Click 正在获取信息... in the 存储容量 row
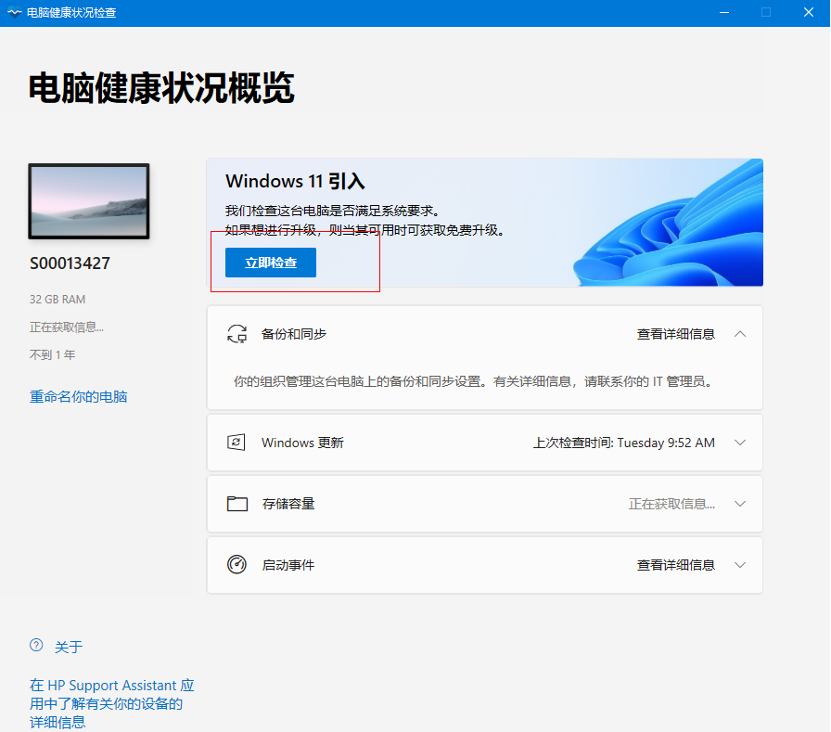Screen dimensions: 831x732 [671, 504]
